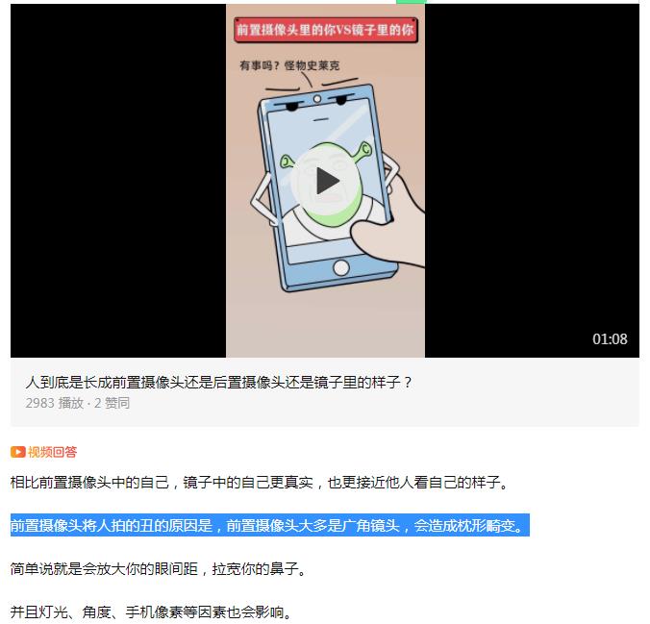Click the right black area of the player
Screen dimensions: 650x624
coord(532,181)
